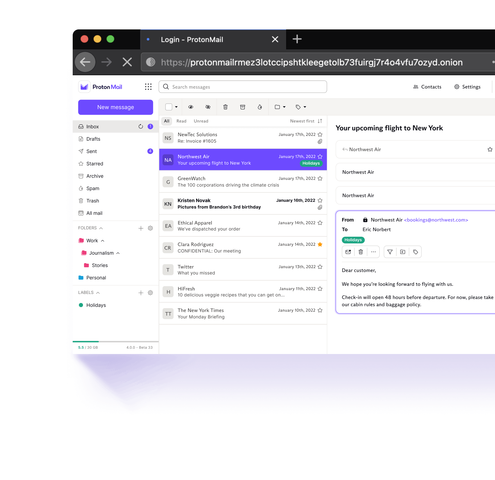This screenshot has height=480, width=495.
Task: Click the filter funnel icon in message
Action: [390, 252]
